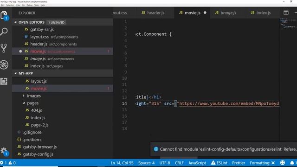Click the Cannot find module notification
Image resolution: width=297 pixels, height=167 pixels.
224,149
